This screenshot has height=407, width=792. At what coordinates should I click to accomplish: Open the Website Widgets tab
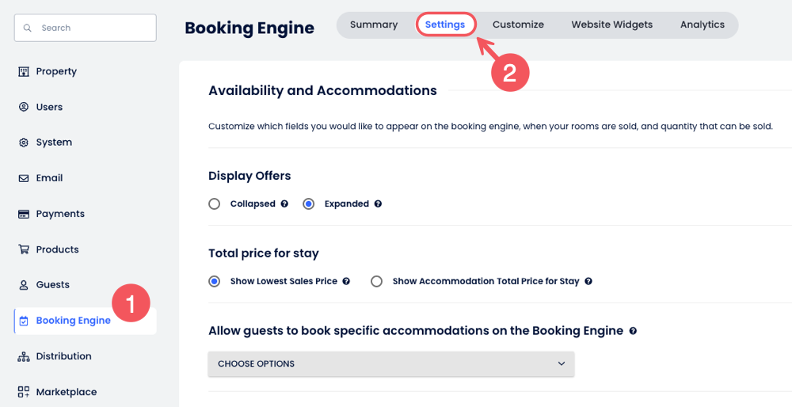(612, 25)
